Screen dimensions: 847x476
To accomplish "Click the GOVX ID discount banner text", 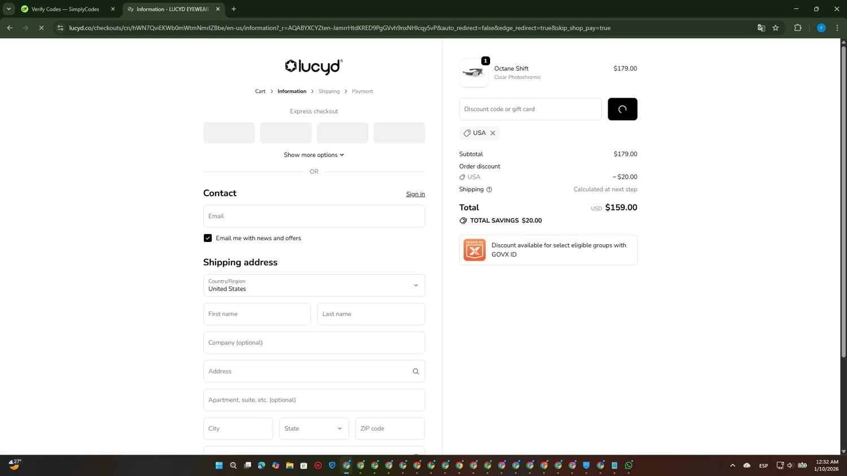I will click(559, 250).
